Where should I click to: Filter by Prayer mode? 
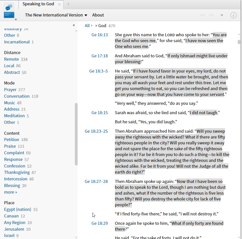[10, 90]
